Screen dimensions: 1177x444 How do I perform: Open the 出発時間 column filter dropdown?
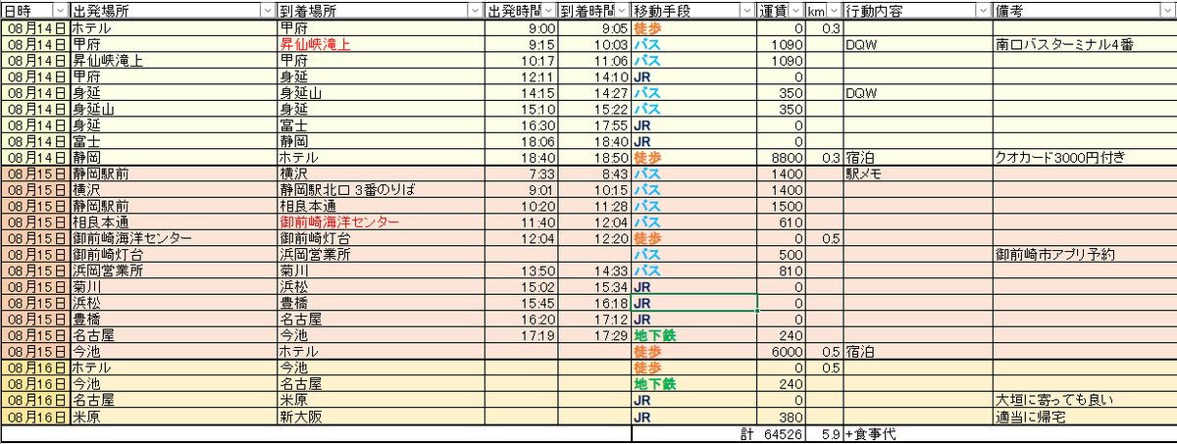(549, 10)
